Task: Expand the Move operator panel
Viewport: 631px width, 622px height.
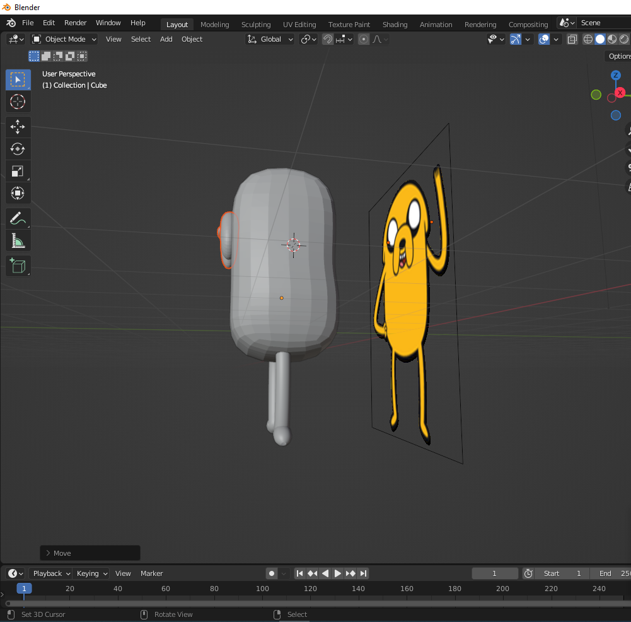Action: pyautogui.click(x=90, y=553)
